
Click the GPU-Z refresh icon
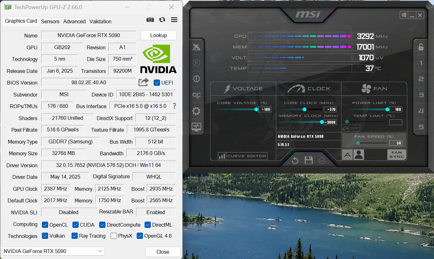(162, 20)
